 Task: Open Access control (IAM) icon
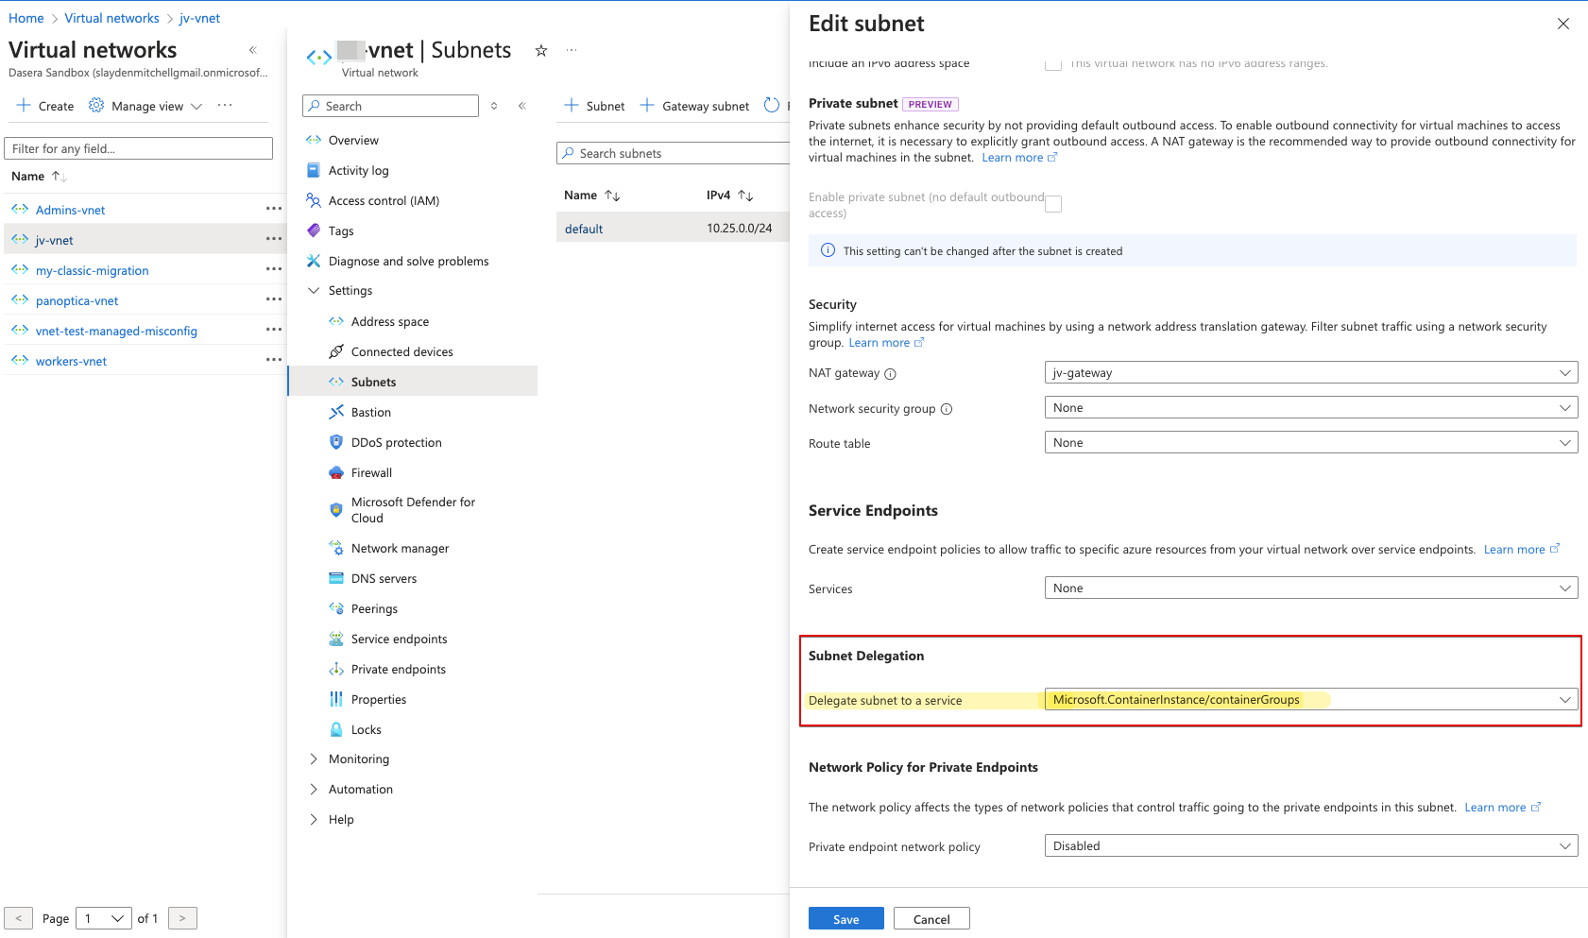[x=314, y=200]
